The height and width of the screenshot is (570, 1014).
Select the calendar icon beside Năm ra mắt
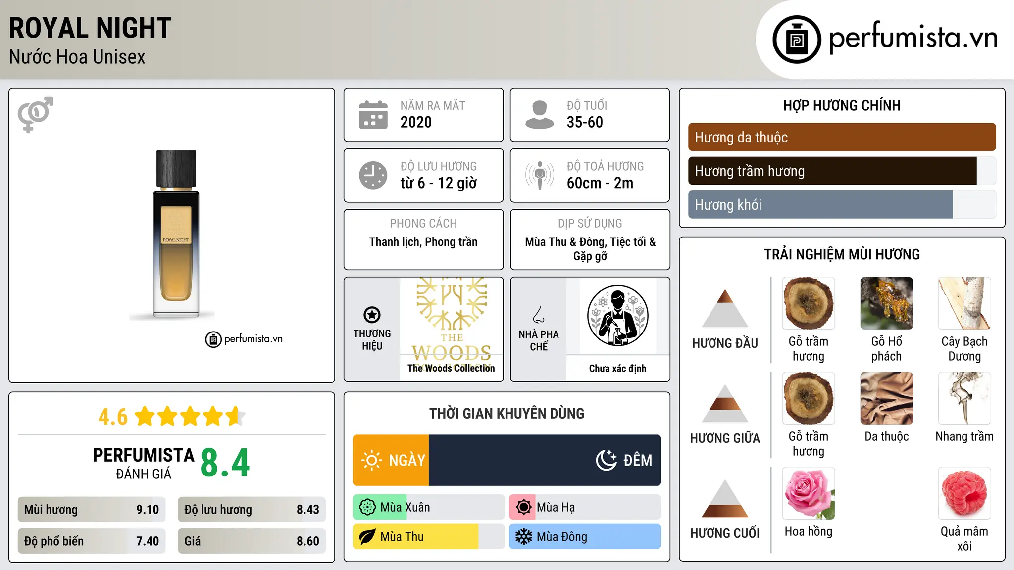tap(373, 115)
